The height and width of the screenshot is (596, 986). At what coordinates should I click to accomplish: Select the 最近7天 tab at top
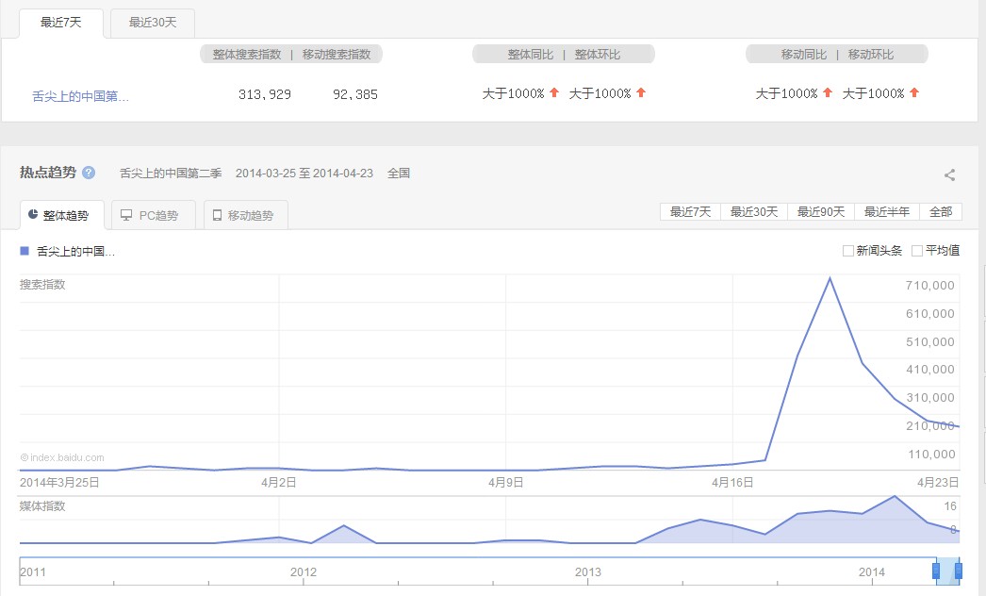(61, 23)
